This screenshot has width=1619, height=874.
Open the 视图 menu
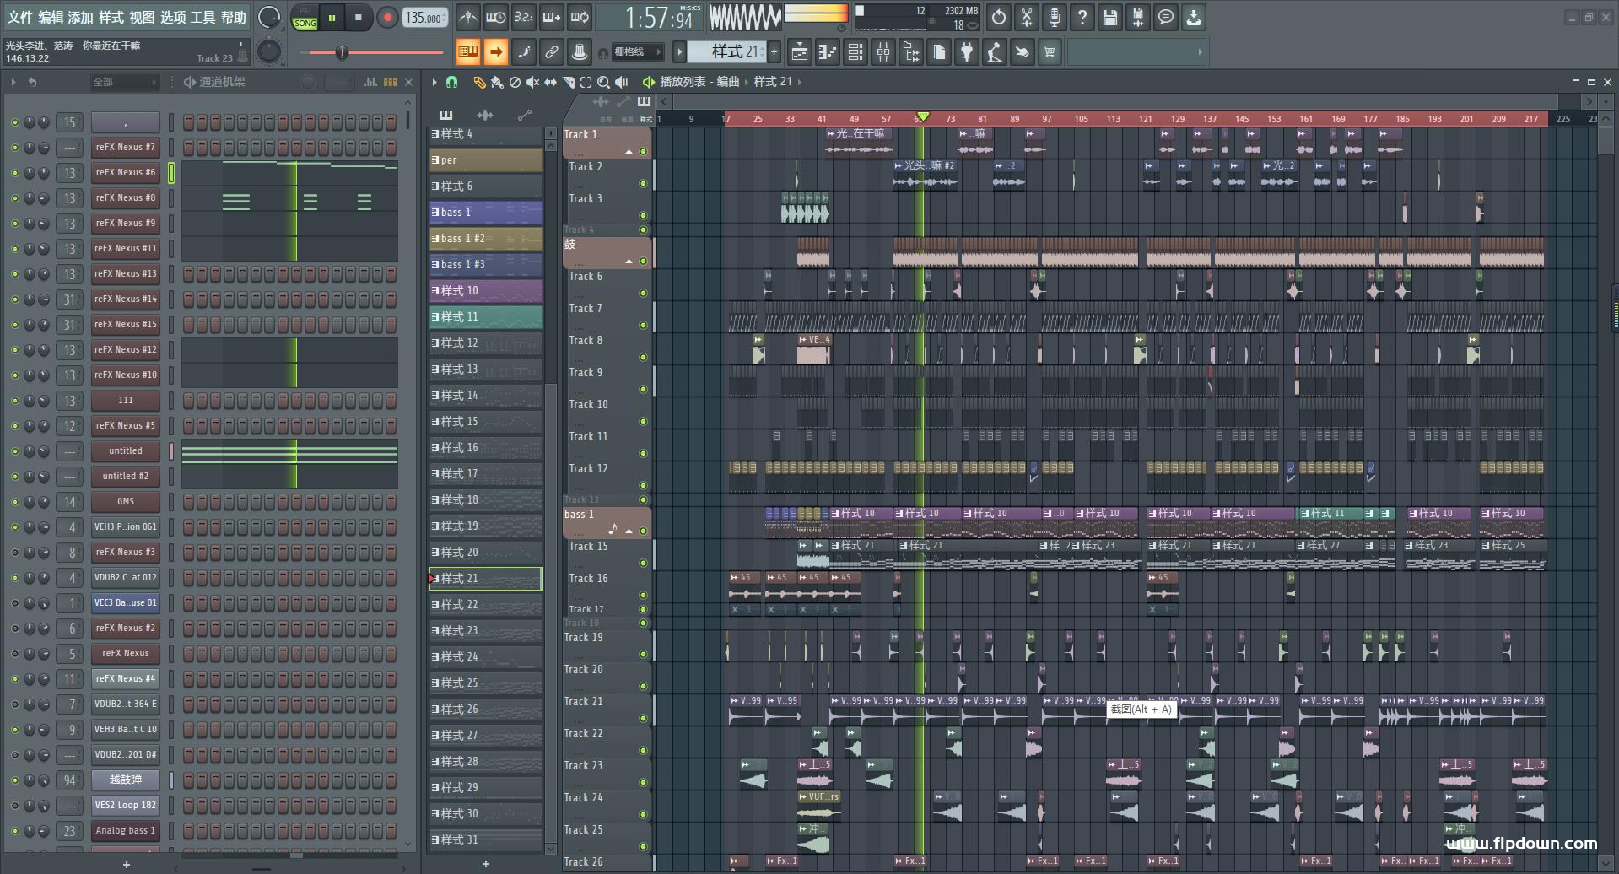pos(142,18)
